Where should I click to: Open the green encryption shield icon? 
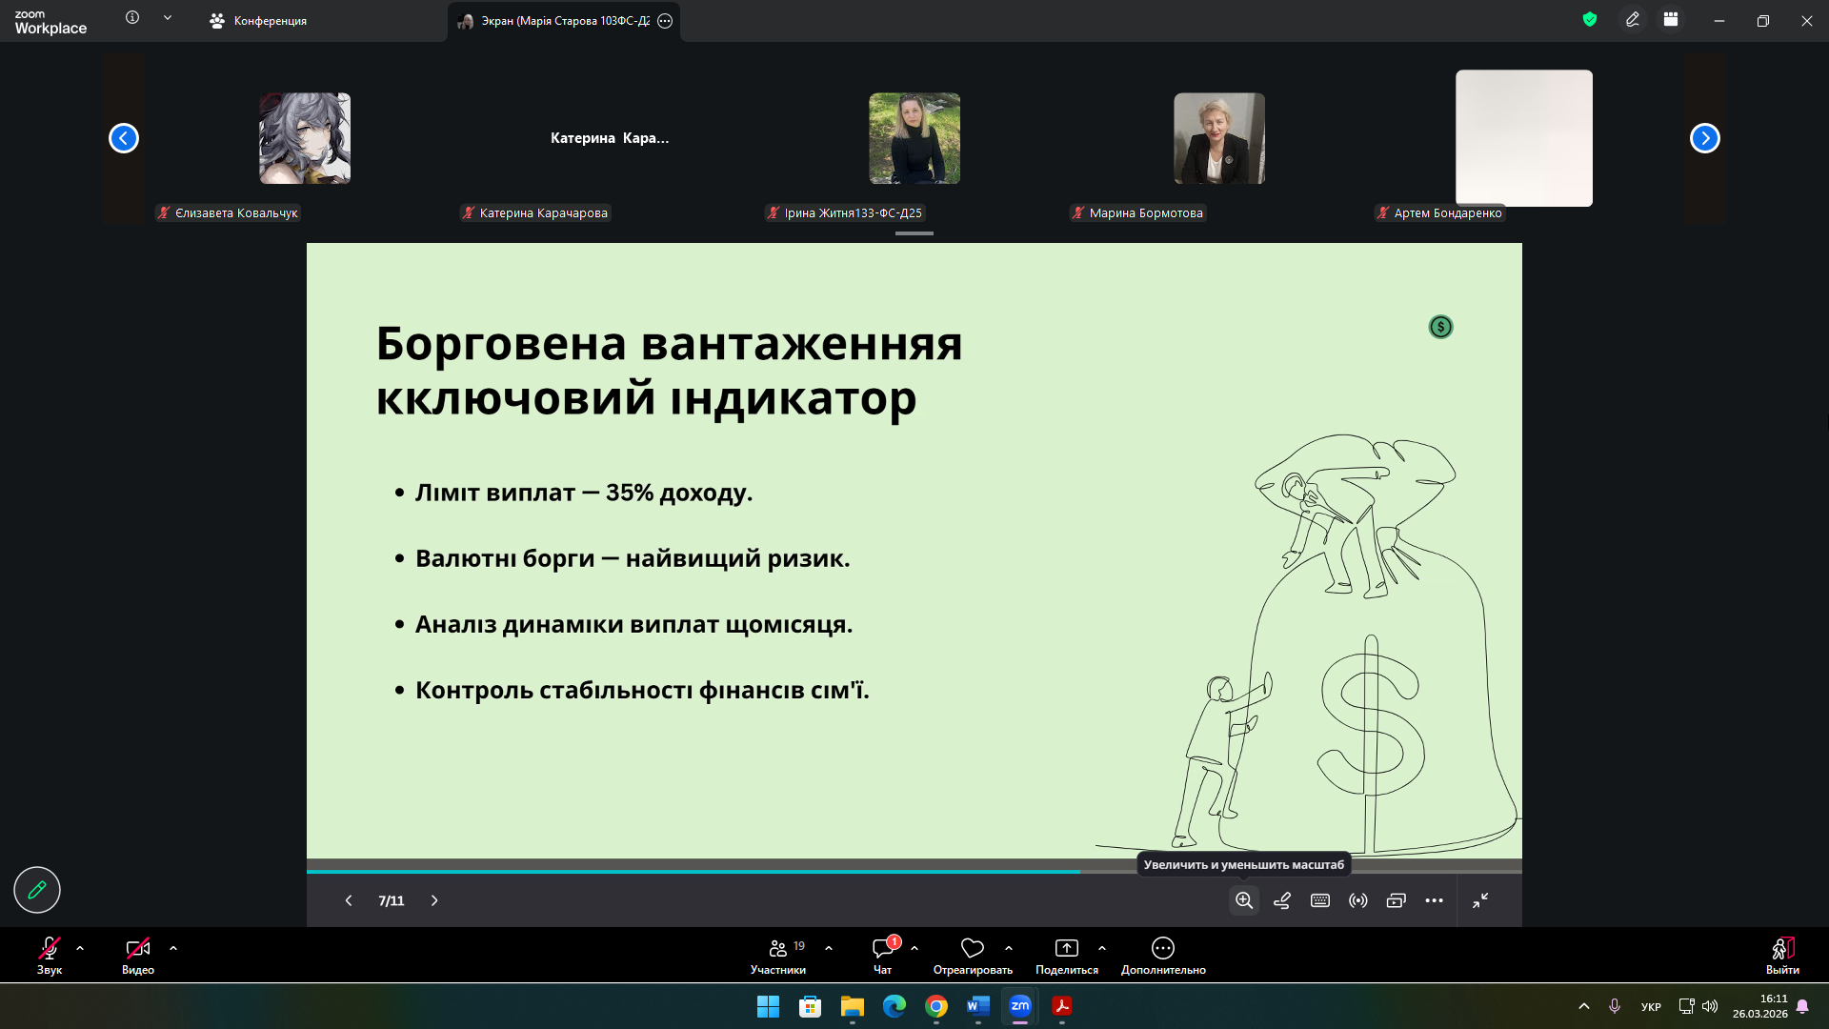point(1590,19)
